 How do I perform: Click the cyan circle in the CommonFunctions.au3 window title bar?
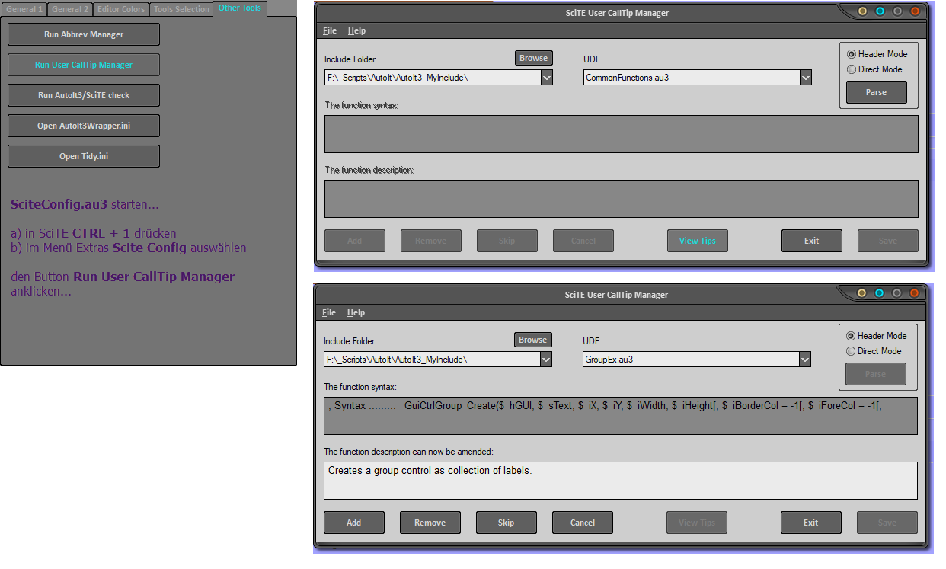880,11
